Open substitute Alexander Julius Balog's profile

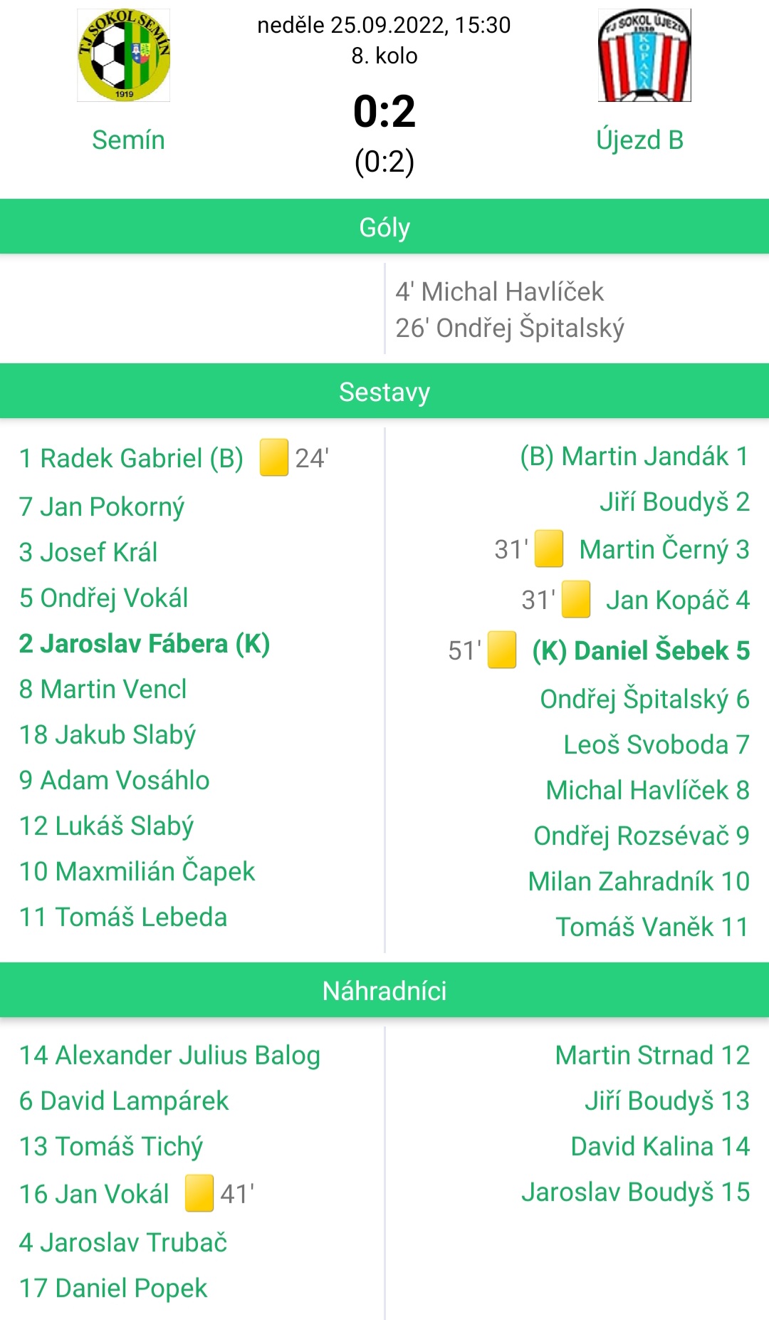[x=169, y=1056]
